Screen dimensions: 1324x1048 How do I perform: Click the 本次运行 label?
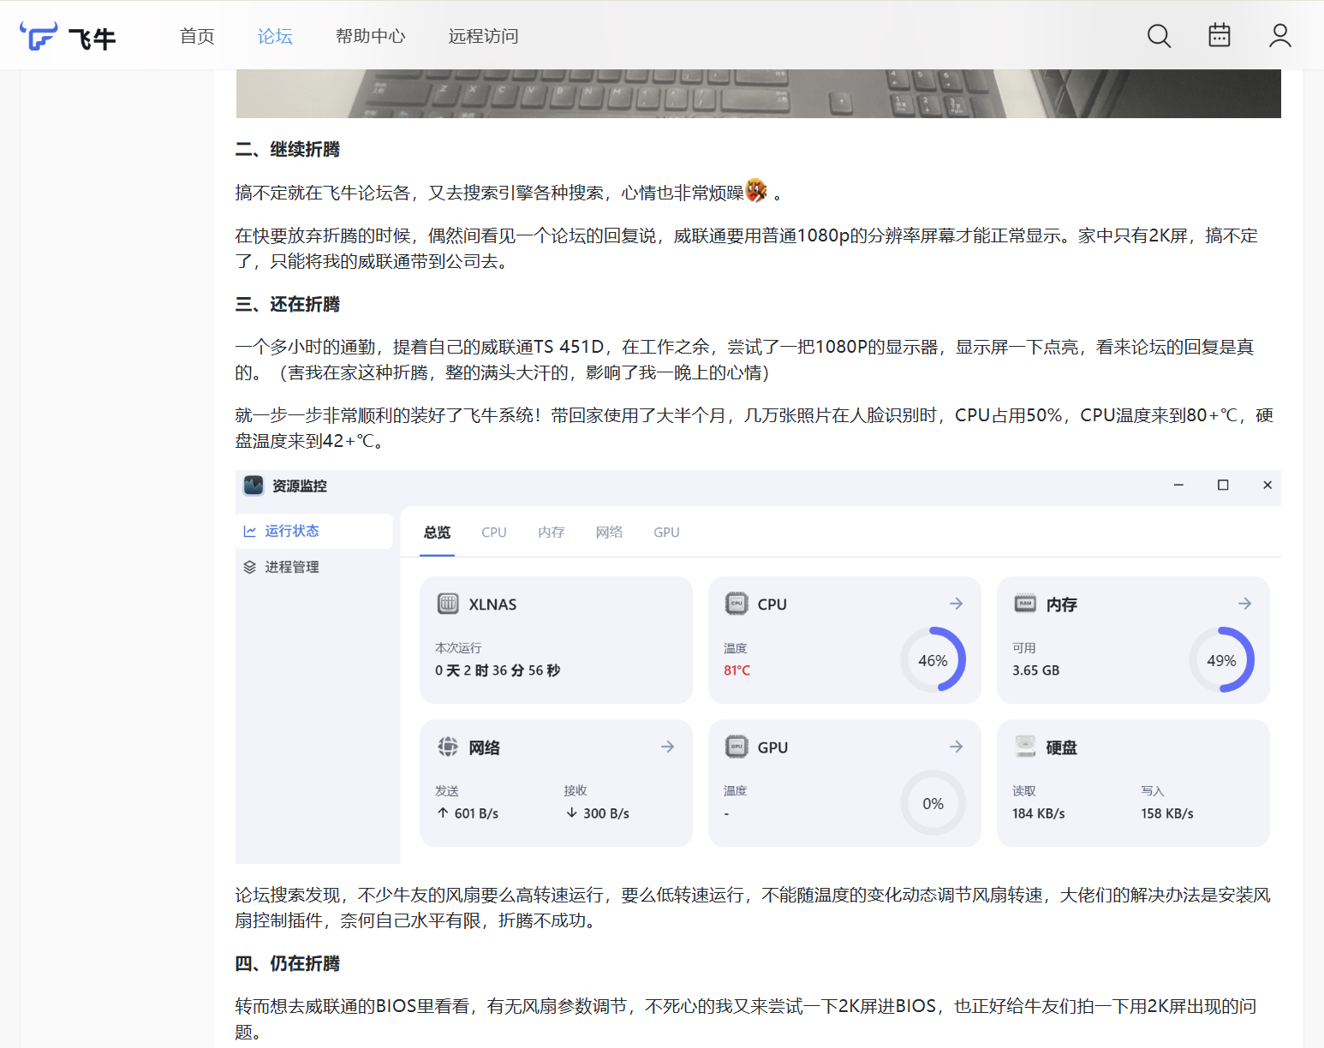coord(458,648)
